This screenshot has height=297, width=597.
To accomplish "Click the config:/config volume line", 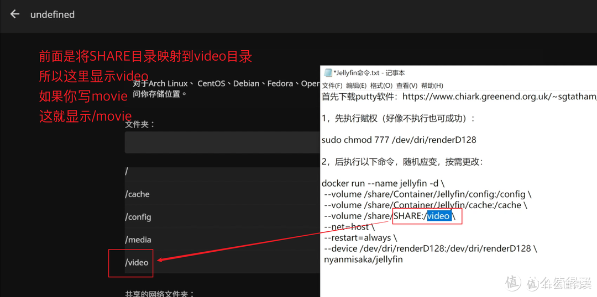I will 428,194.
